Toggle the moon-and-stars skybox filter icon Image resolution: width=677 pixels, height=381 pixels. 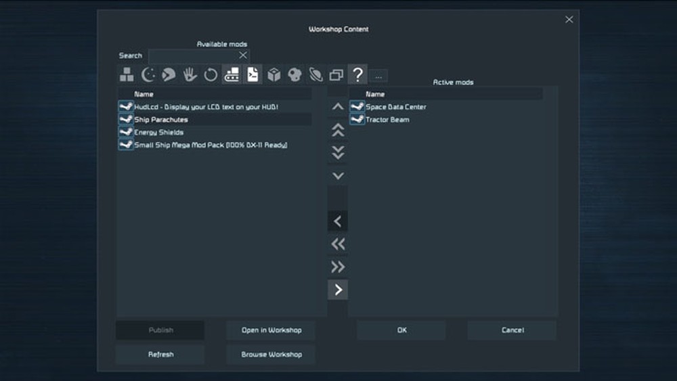pyautogui.click(x=148, y=74)
